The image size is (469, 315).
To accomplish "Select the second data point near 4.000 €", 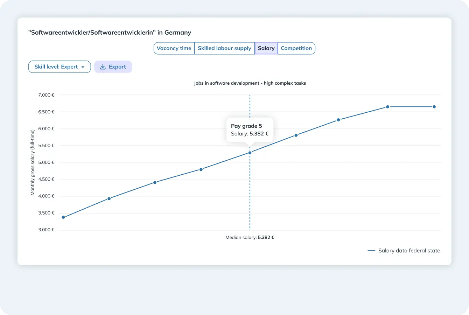I will (x=109, y=199).
